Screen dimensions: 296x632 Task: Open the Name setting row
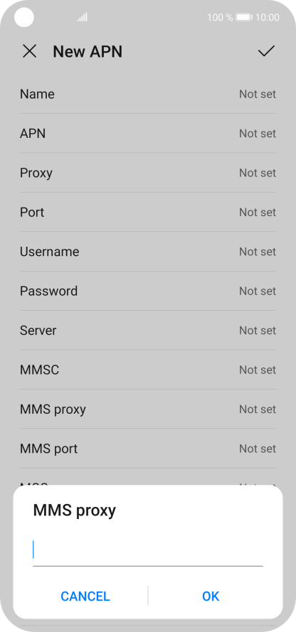pos(148,94)
